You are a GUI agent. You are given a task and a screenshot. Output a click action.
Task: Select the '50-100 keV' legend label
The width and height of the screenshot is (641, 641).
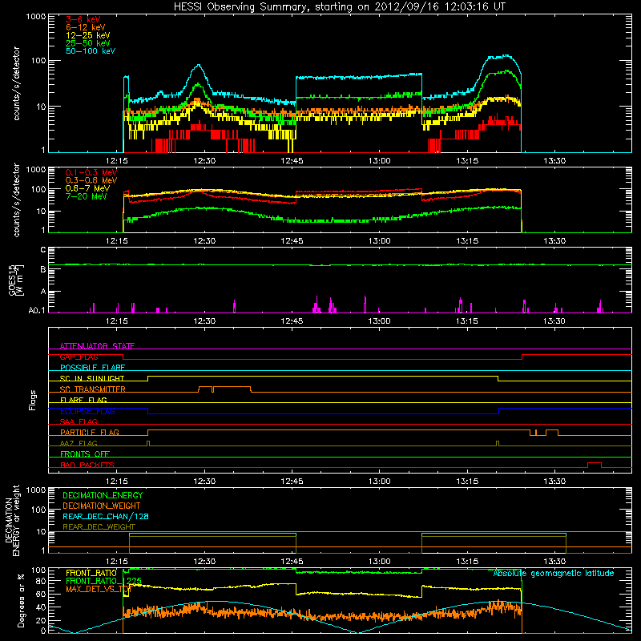(91, 51)
